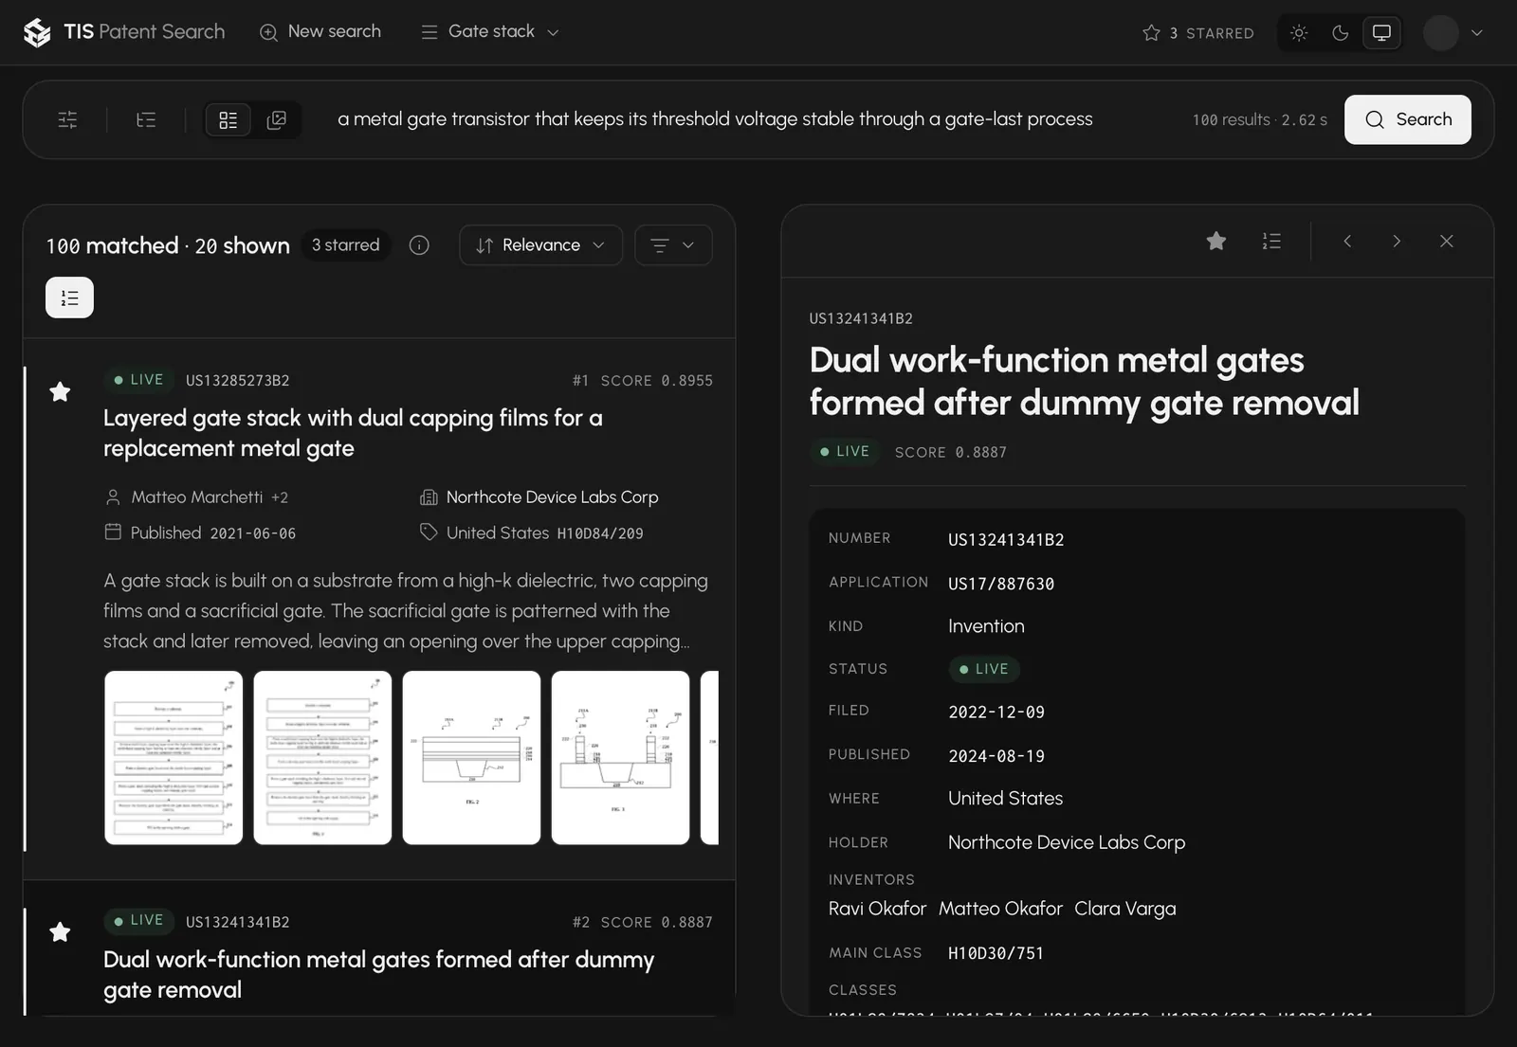The image size is (1517, 1047).
Task: Open the 3 starred list
Action: click(1198, 33)
